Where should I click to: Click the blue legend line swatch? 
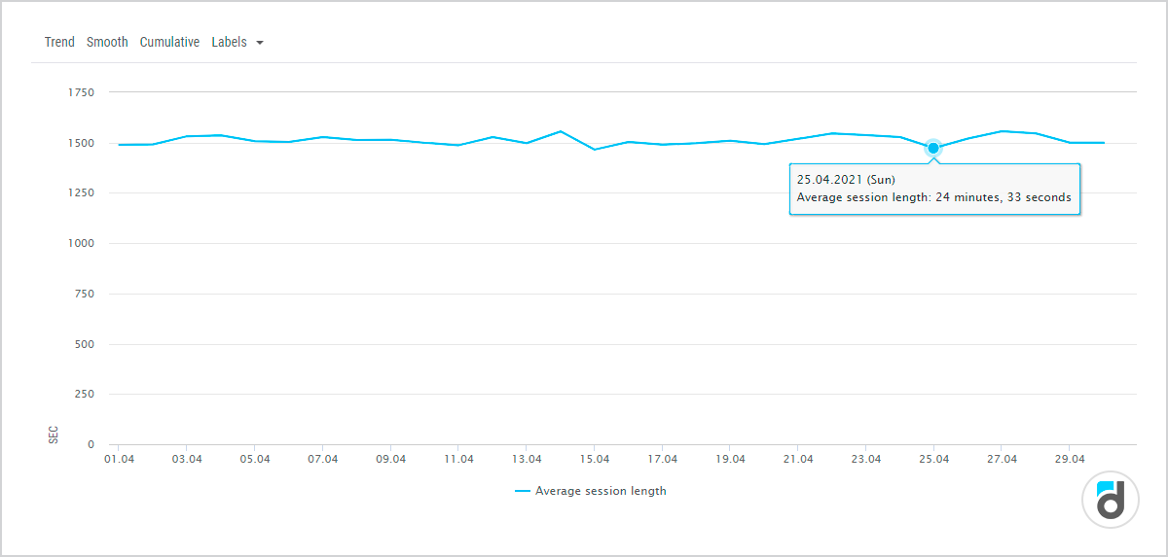[523, 491]
